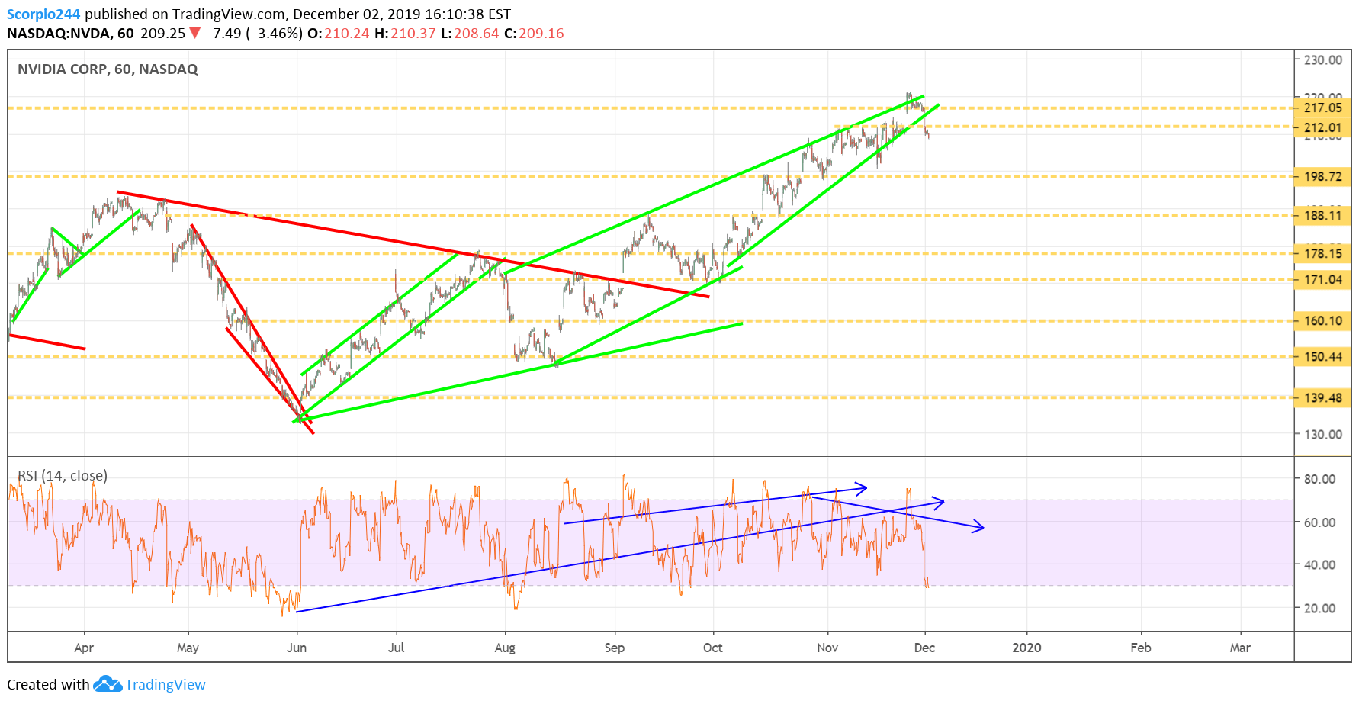Image resolution: width=1359 pixels, height=704 pixels.
Task: Select the NVIDIA CORP, 60, NASDAQ chart title
Action: point(108,69)
